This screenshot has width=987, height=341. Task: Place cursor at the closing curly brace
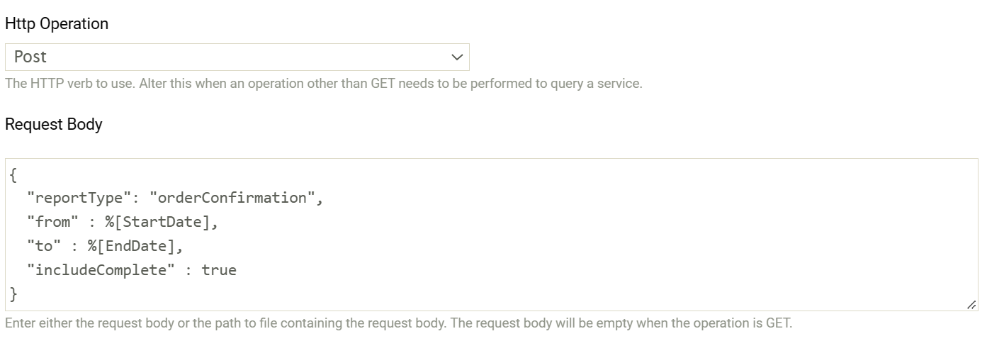click(13, 294)
